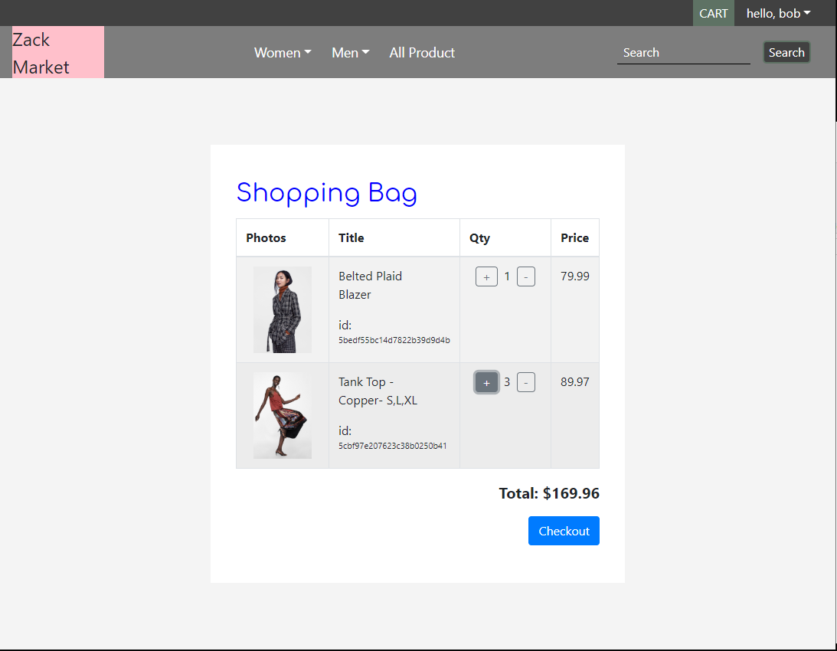Open the Women category dropdown

click(x=282, y=52)
